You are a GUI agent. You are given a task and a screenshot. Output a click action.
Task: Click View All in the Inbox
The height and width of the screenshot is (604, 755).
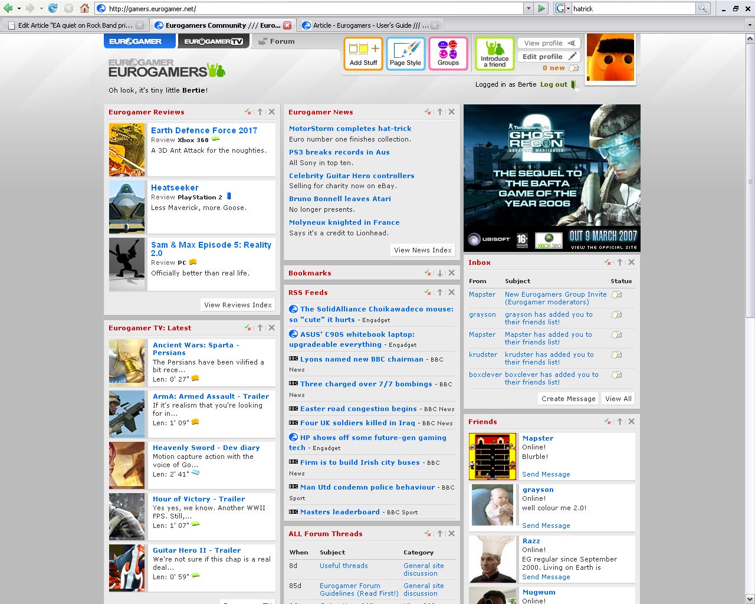pos(618,399)
